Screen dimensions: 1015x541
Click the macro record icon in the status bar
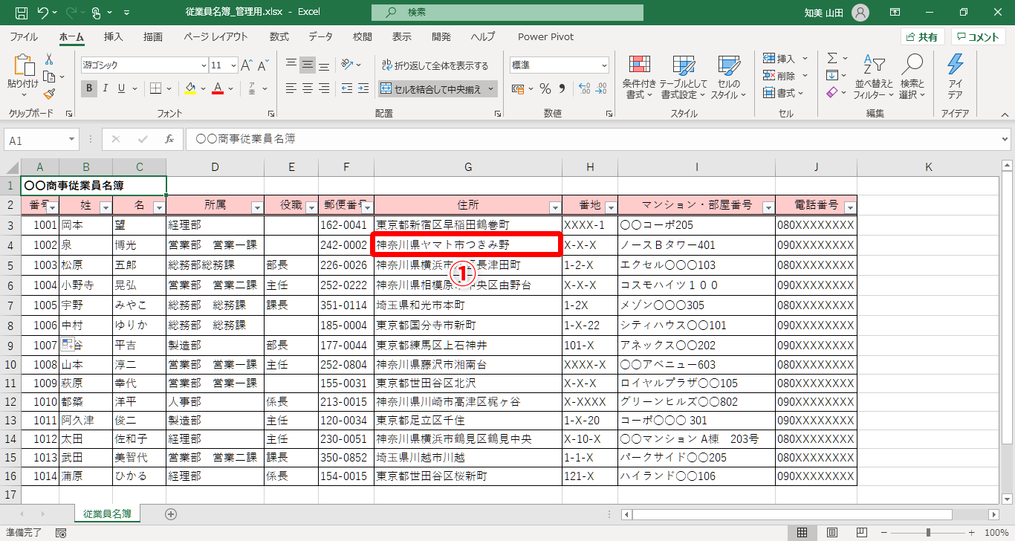point(61,533)
